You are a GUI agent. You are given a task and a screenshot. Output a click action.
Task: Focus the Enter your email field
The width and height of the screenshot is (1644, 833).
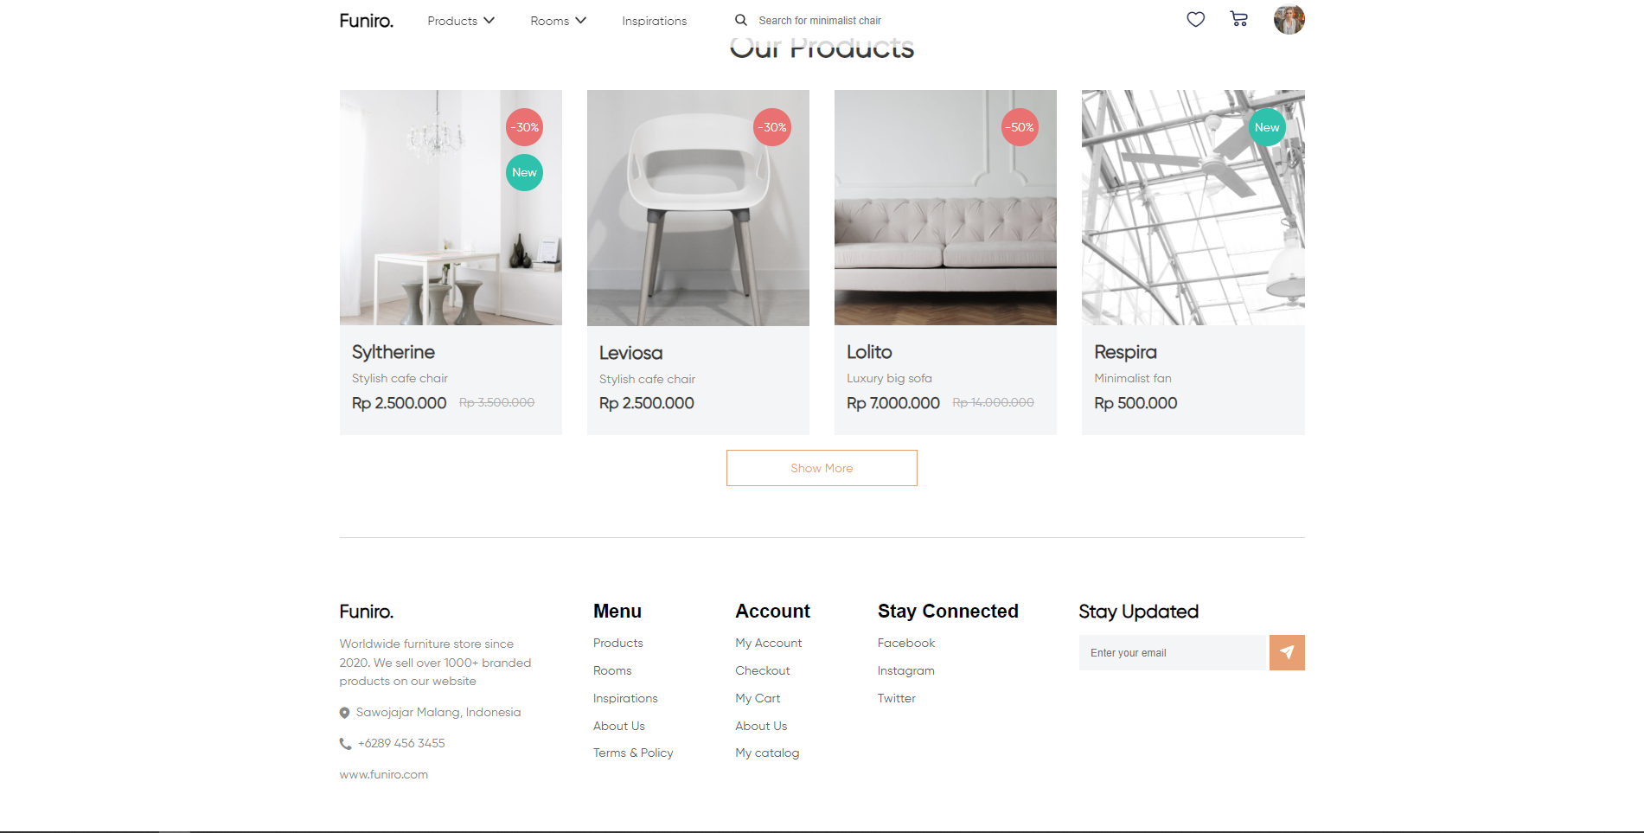pos(1173,652)
